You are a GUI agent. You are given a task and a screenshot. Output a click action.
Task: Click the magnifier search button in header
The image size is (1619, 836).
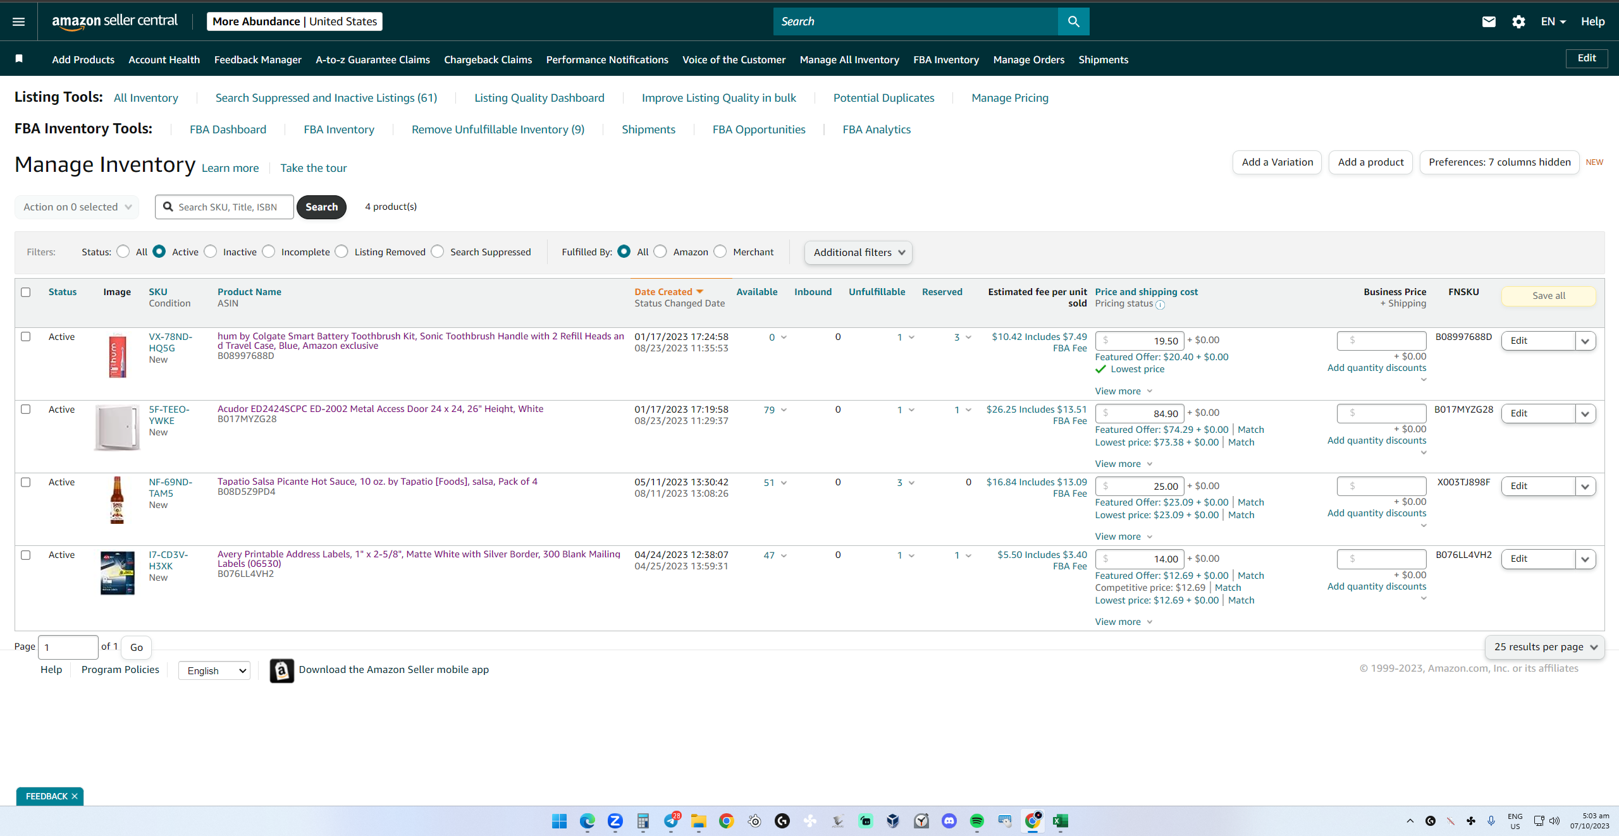tap(1073, 21)
